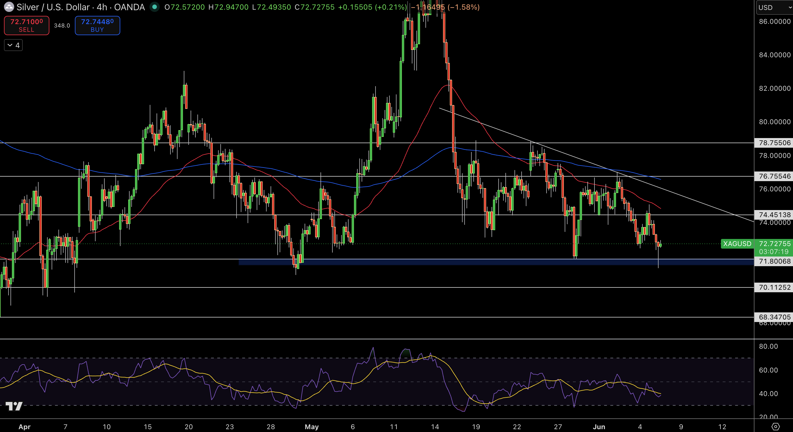This screenshot has width=793, height=432.
Task: Click the green market status dot
Action: 155,7
